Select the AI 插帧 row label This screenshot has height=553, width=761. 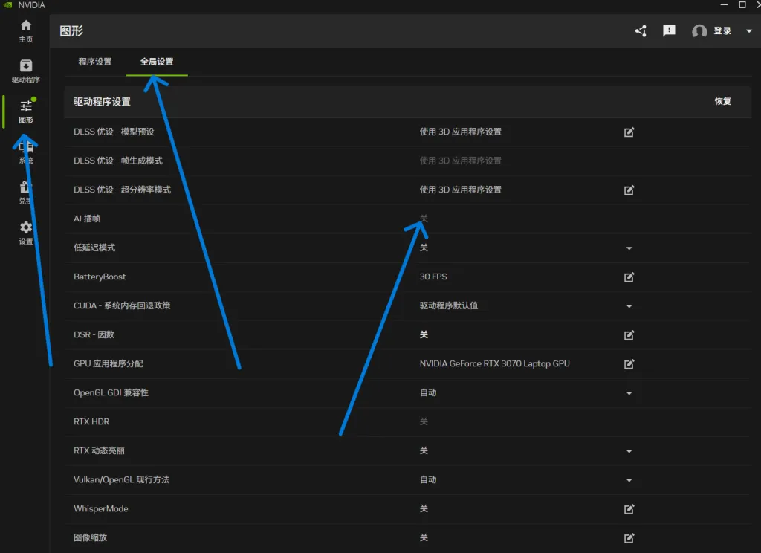coord(87,219)
